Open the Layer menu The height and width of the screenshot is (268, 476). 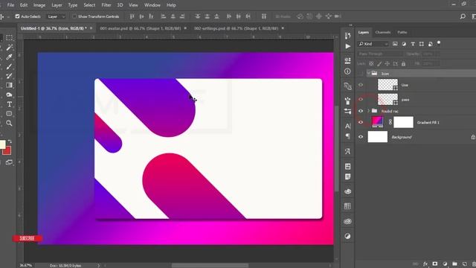pos(57,5)
